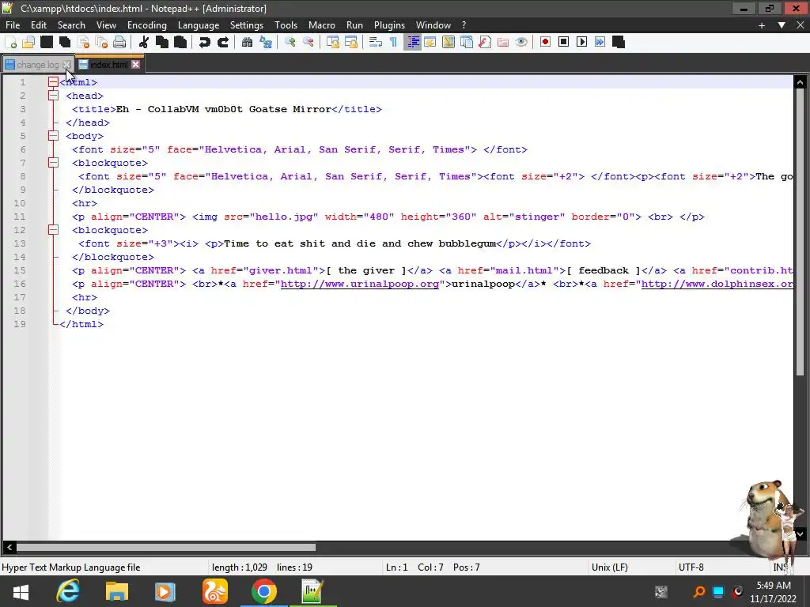The width and height of the screenshot is (810, 607).
Task: Click UTF-8 encoding in the status bar
Action: coord(691,567)
